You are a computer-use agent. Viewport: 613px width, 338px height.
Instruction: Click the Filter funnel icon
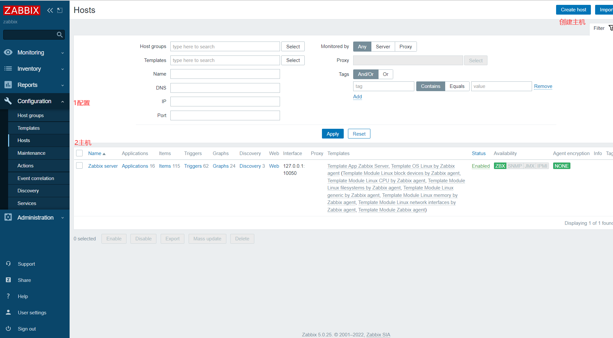tap(611, 28)
